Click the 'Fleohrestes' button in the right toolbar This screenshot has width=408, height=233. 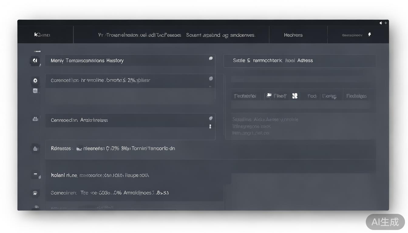pyautogui.click(x=245, y=96)
